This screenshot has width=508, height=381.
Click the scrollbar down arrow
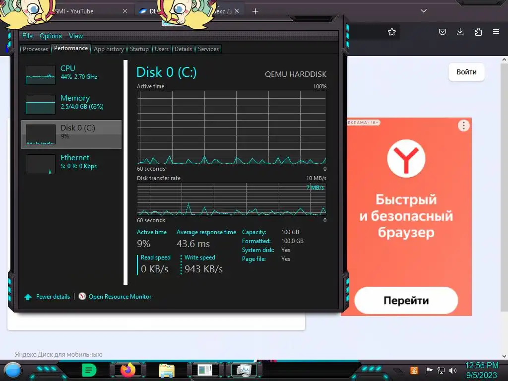tap(504, 356)
